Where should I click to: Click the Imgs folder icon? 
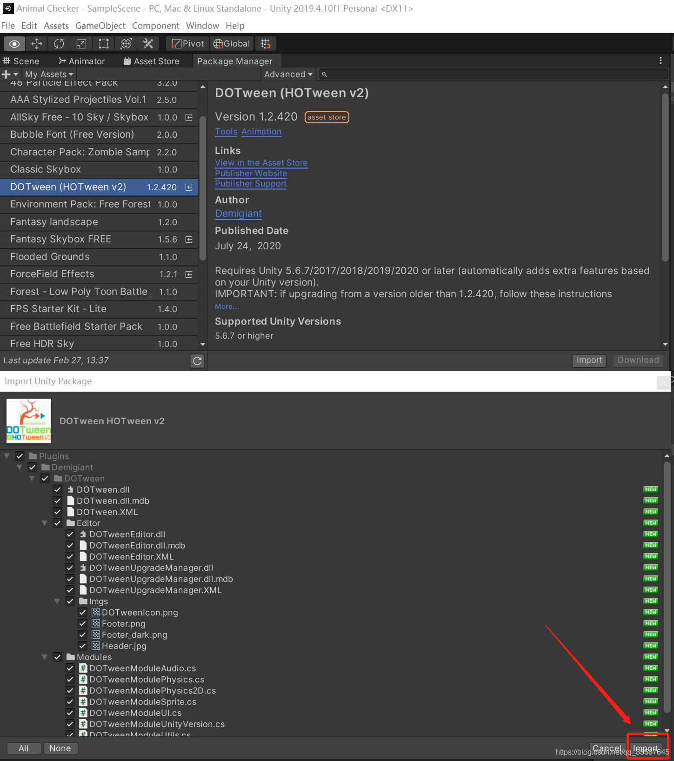pyautogui.click(x=83, y=601)
